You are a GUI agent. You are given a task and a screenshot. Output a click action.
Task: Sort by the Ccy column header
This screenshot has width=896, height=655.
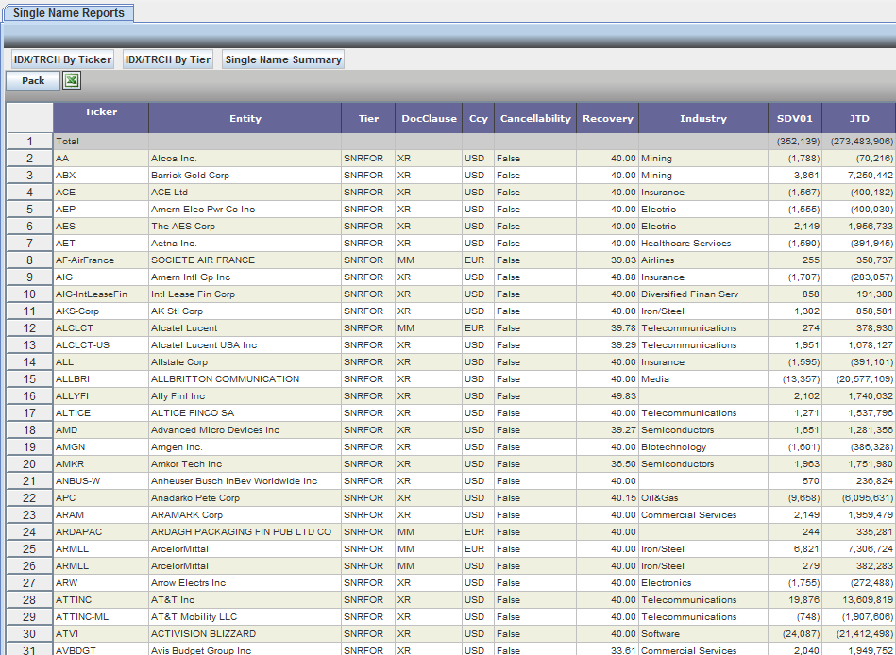tap(479, 118)
